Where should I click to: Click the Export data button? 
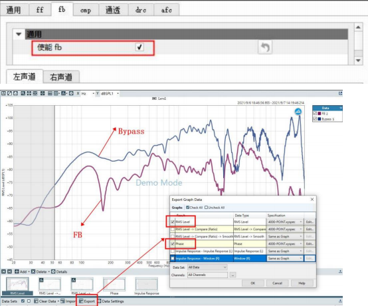[86, 301]
